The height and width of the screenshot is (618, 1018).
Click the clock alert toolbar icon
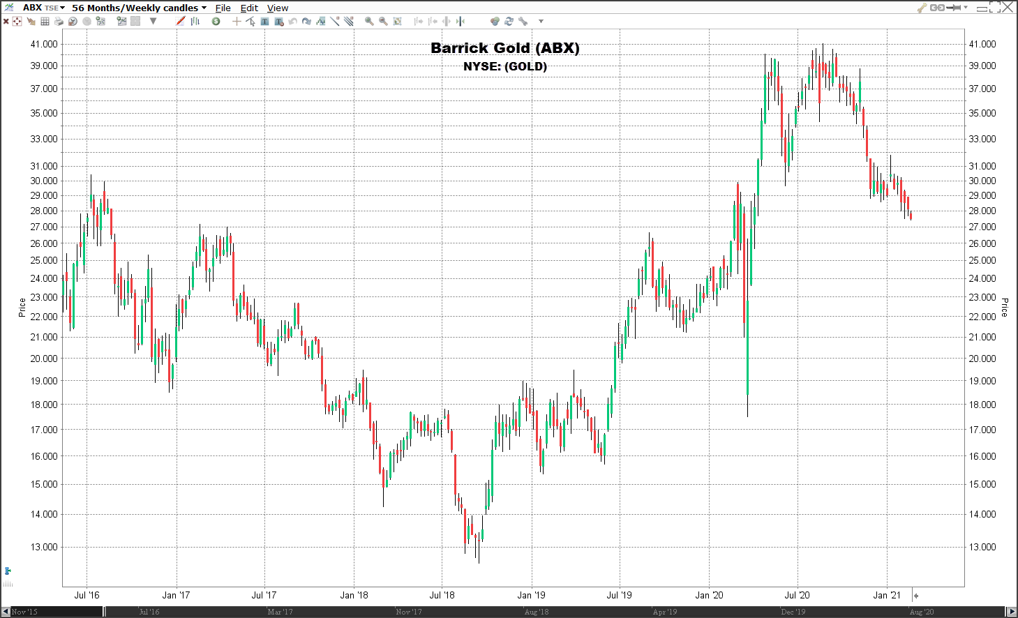coord(73,22)
